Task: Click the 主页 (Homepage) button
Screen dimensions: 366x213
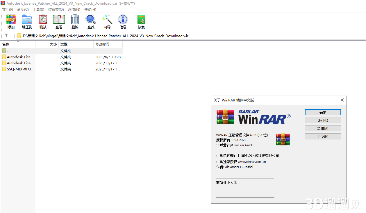Action: 323,136
